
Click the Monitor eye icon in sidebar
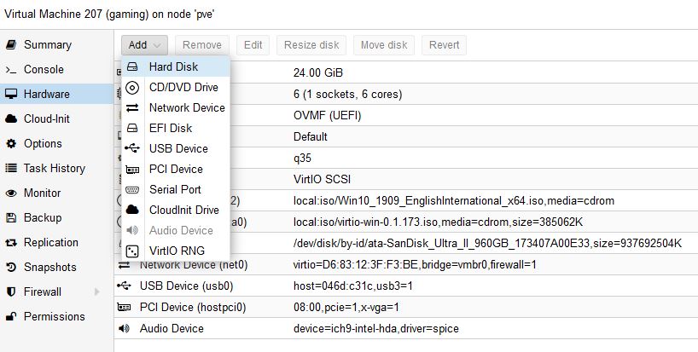[11, 193]
